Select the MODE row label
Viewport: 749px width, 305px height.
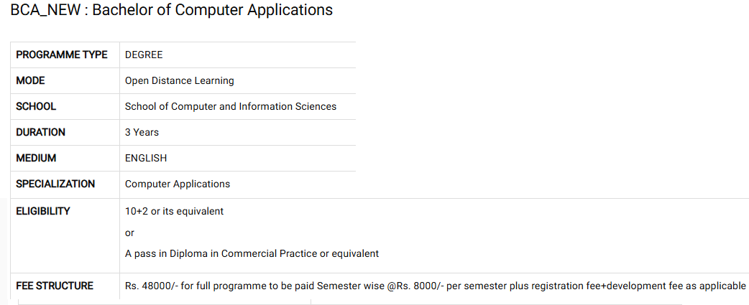[x=31, y=80]
